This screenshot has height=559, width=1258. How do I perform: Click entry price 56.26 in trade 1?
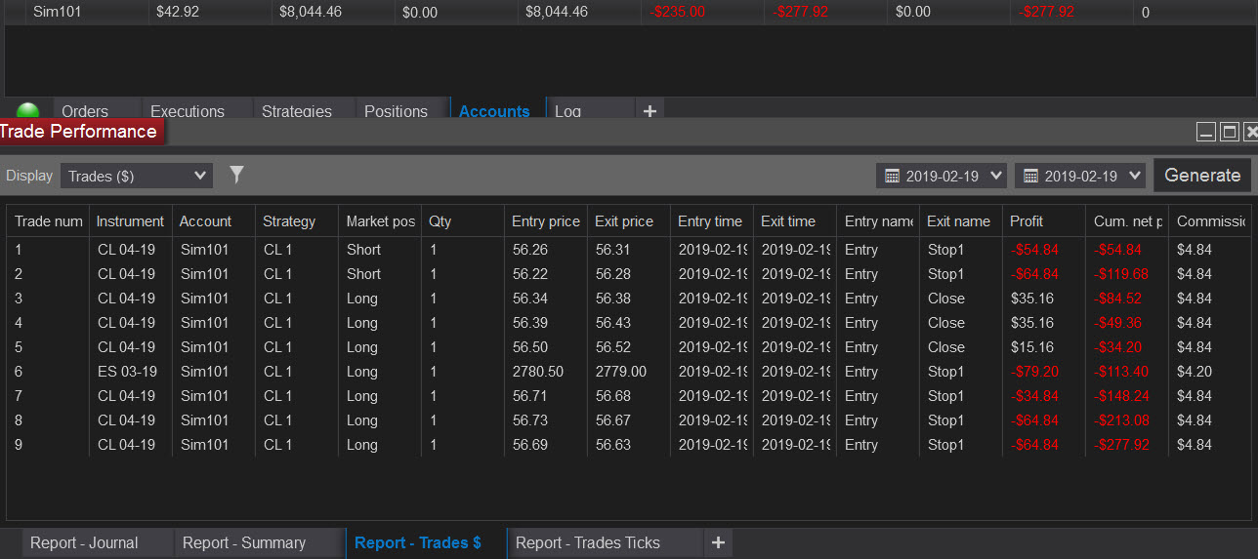pos(530,250)
